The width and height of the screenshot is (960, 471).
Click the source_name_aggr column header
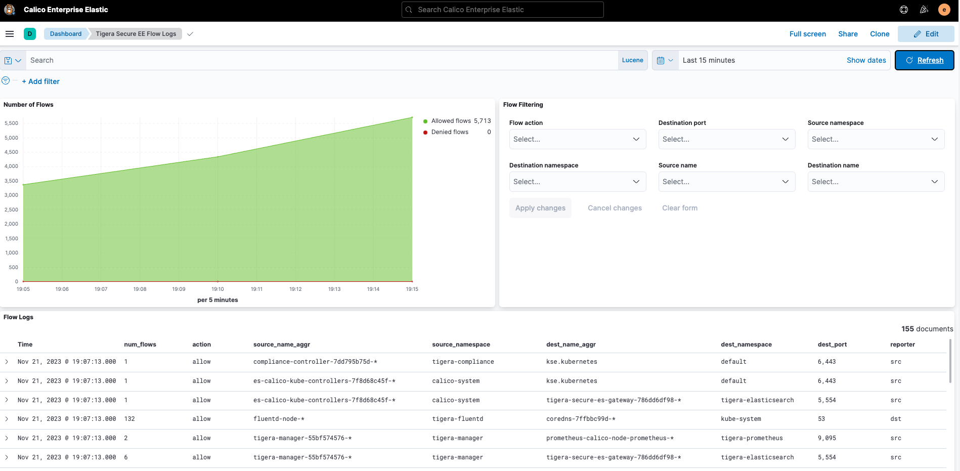[282, 345]
